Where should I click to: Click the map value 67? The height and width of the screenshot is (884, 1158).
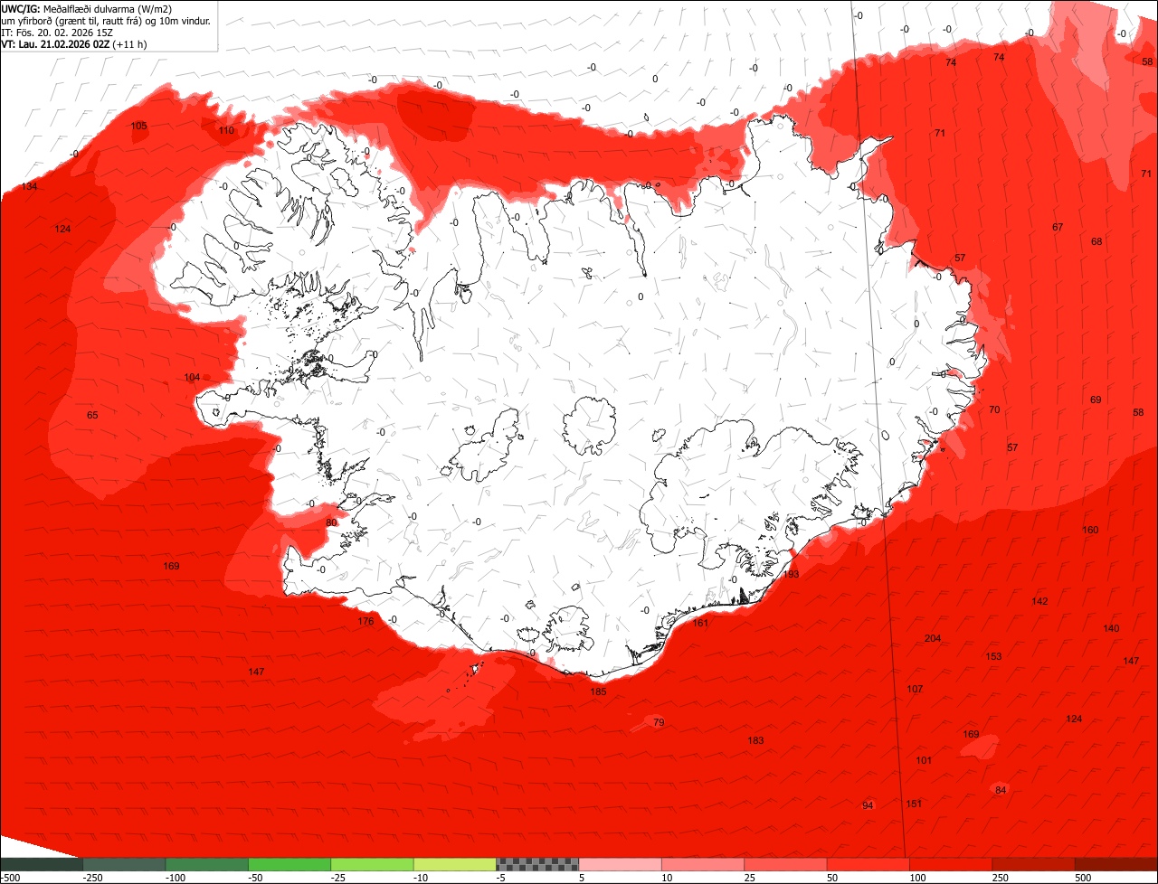pos(1058,227)
